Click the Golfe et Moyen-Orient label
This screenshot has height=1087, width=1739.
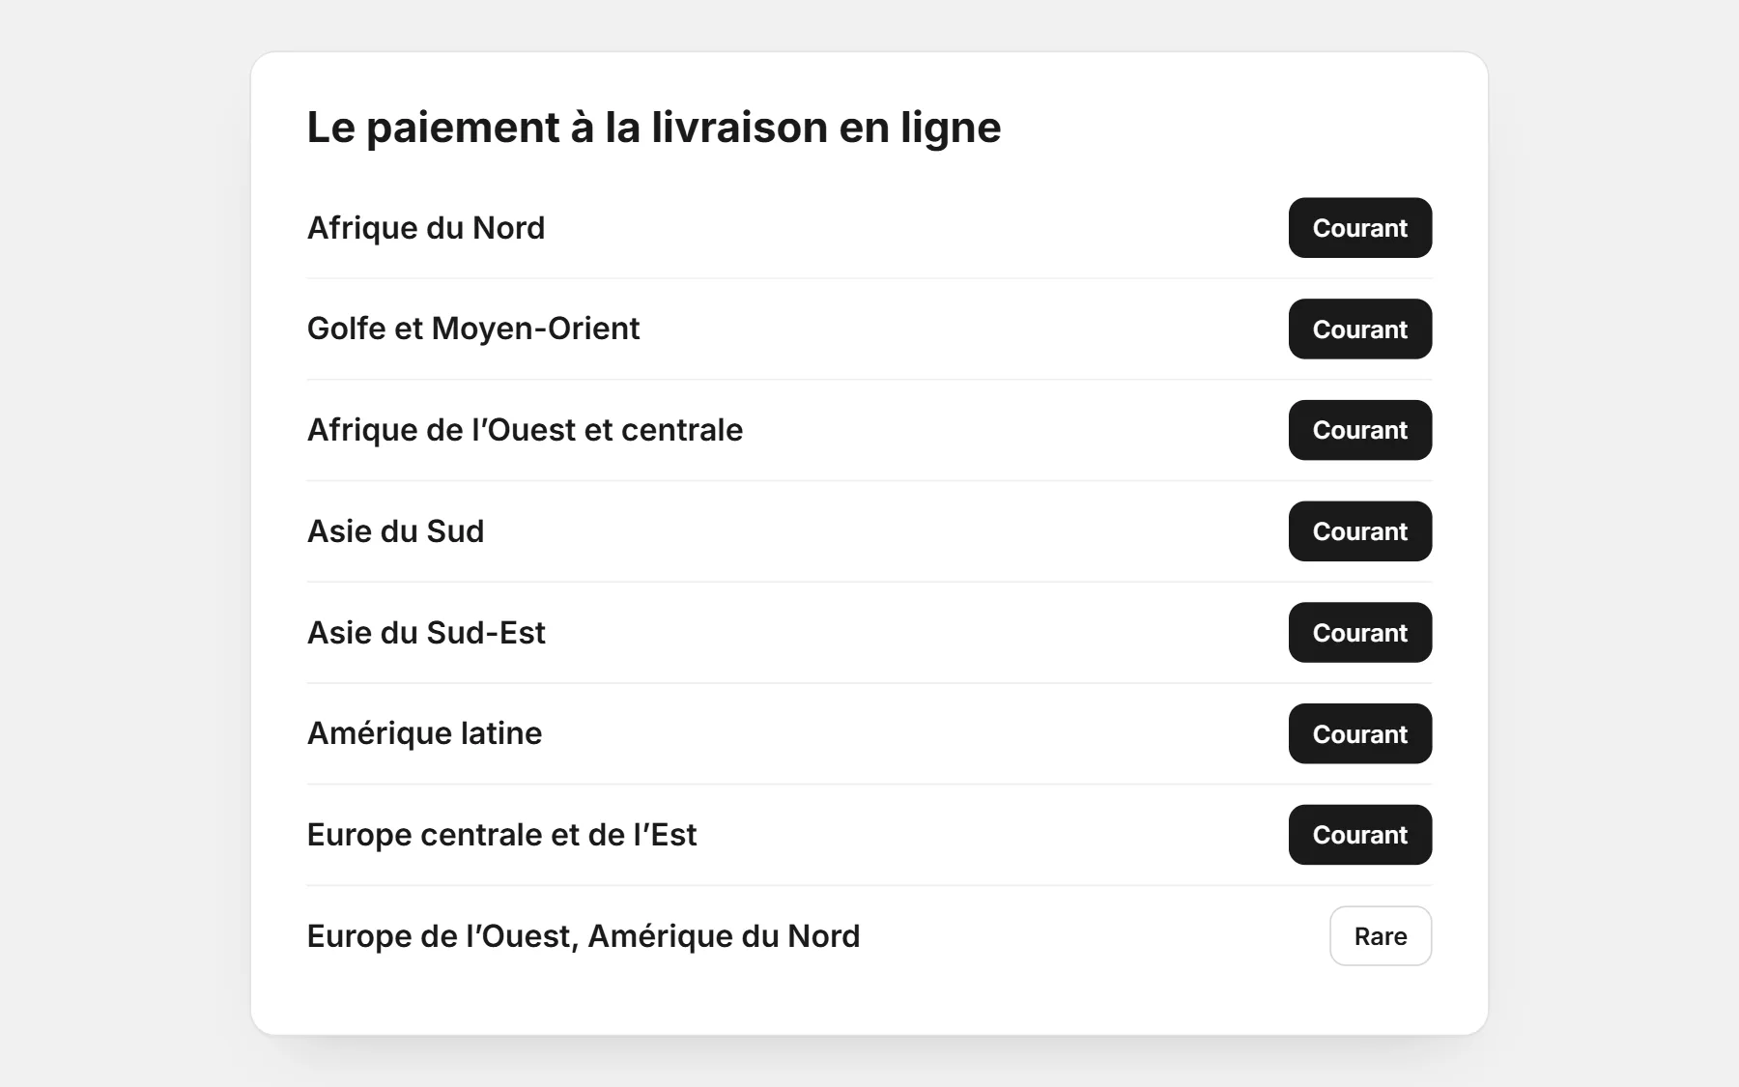(x=473, y=329)
